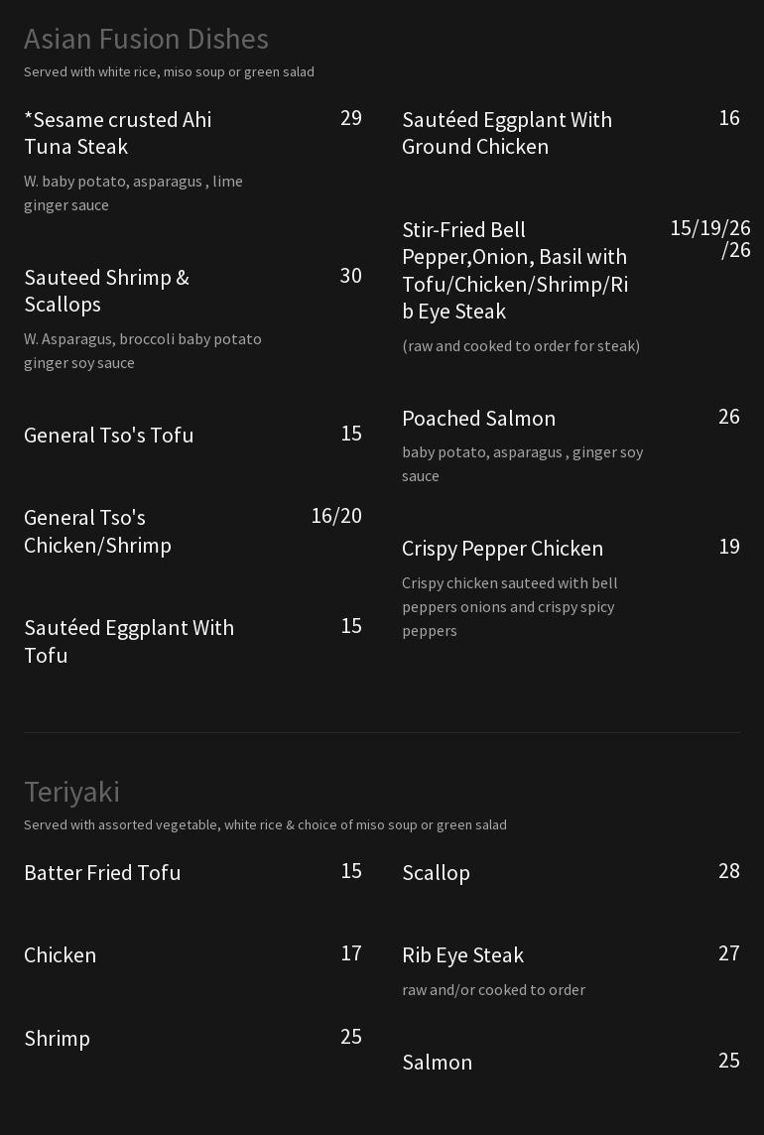Select Sautéed Eggplant With Ground Chicken
The height and width of the screenshot is (1135, 764).
pyautogui.click(x=507, y=133)
